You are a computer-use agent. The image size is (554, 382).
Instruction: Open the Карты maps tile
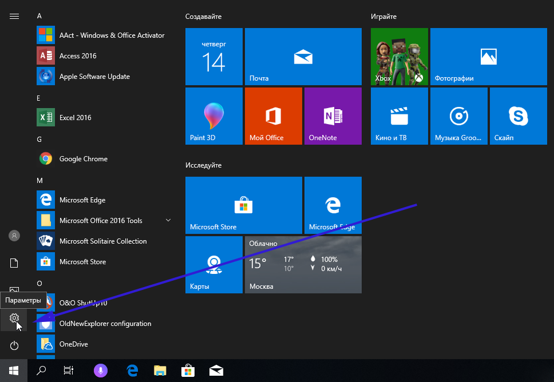click(x=214, y=265)
